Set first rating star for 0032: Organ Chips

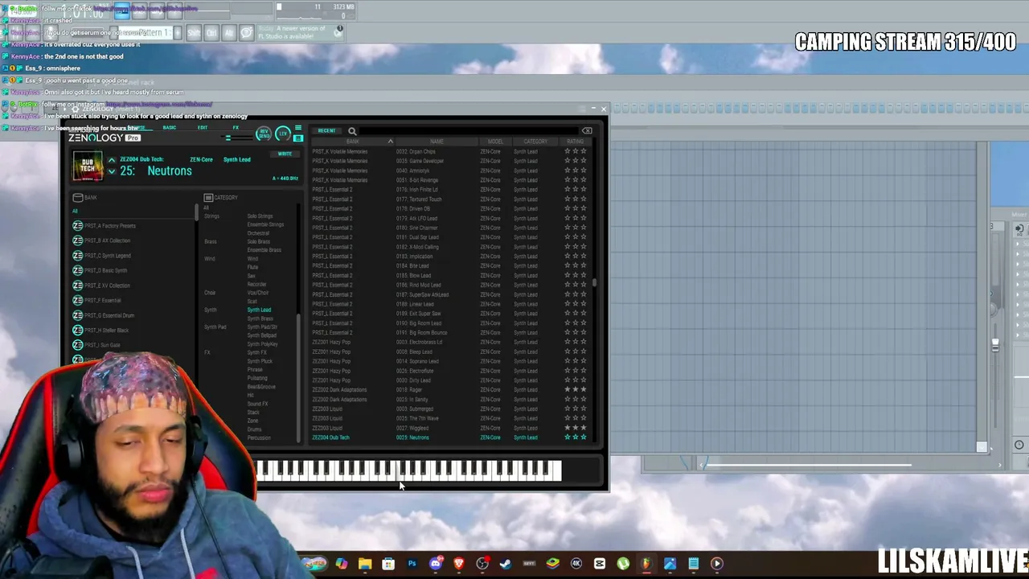click(x=568, y=151)
